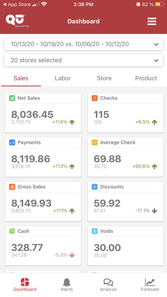Open the Alerts bell icon
The height and width of the screenshot is (297, 167).
pyautogui.click(x=66, y=282)
